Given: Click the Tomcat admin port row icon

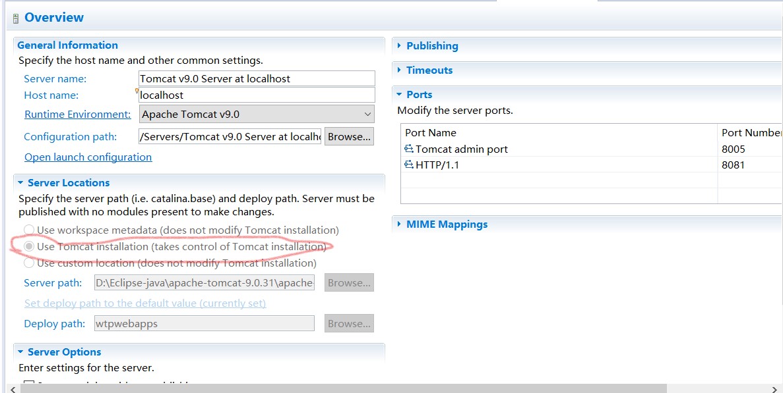Looking at the screenshot, I should 410,149.
